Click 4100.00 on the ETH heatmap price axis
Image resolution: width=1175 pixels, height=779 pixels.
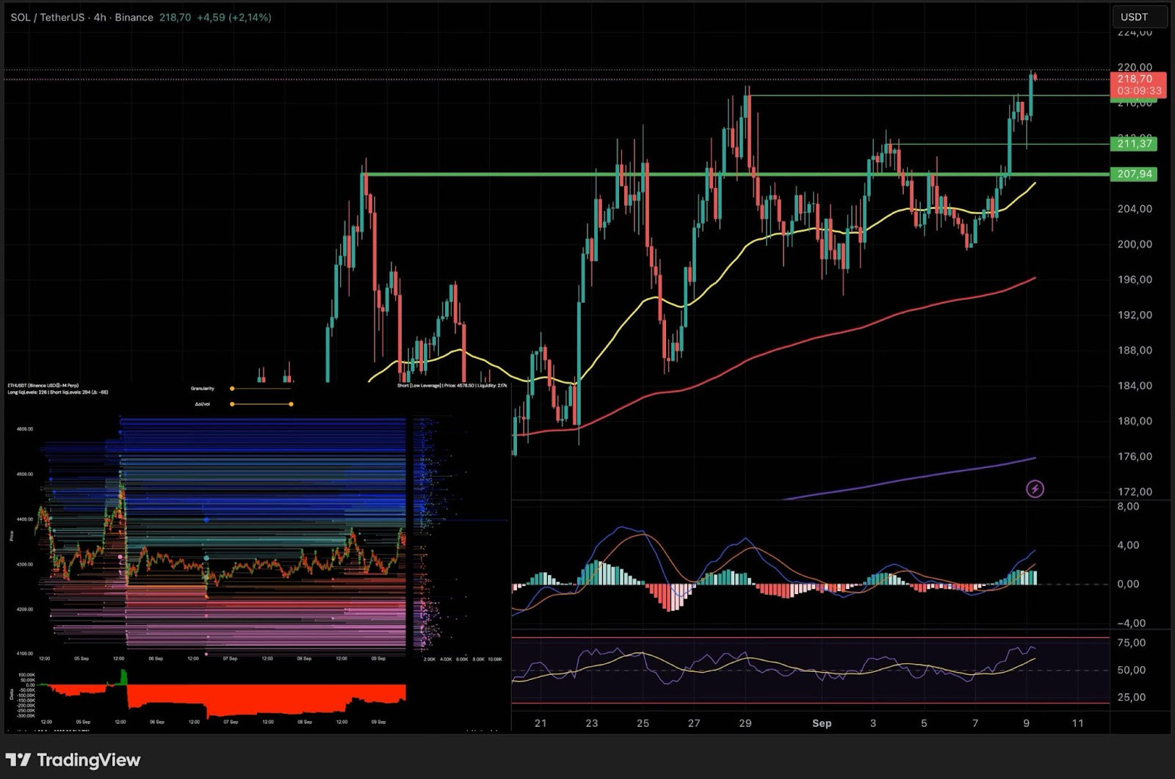pyautogui.click(x=25, y=654)
